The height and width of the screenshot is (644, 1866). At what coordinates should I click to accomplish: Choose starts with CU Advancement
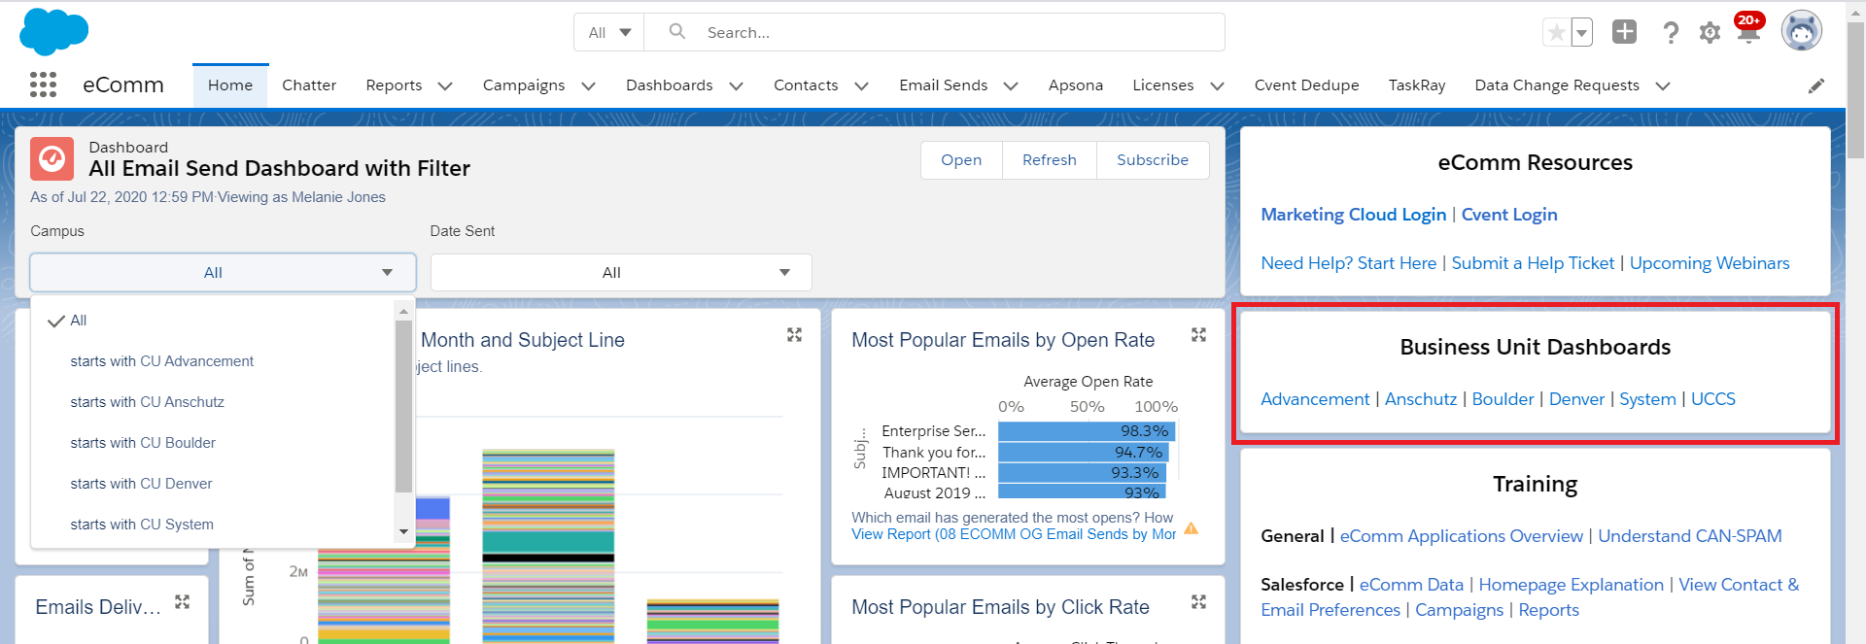click(212, 361)
